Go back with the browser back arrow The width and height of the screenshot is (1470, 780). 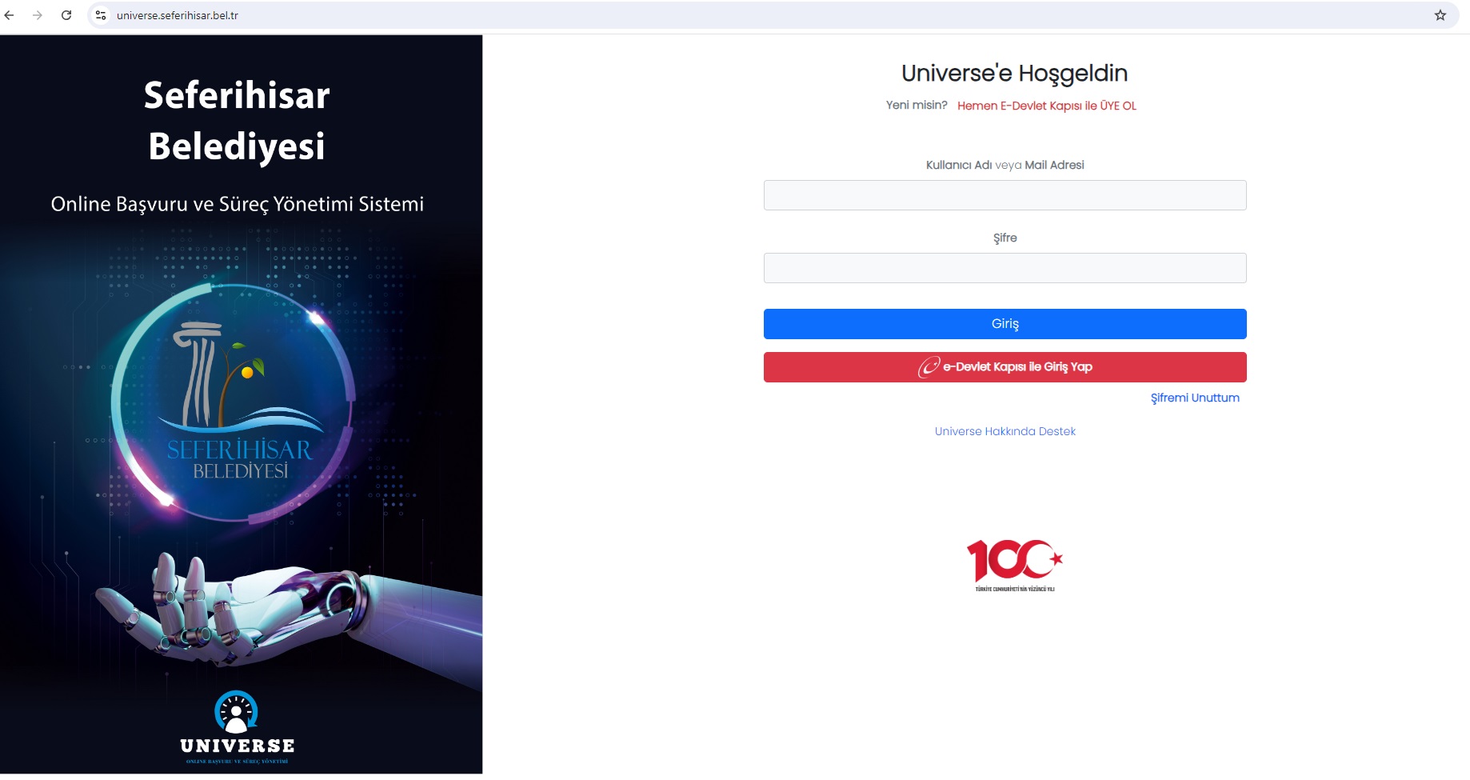click(10, 15)
